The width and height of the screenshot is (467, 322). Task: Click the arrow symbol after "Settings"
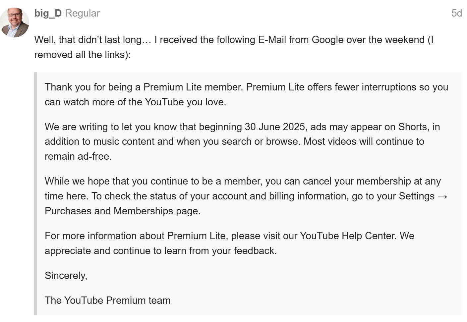pos(442,196)
